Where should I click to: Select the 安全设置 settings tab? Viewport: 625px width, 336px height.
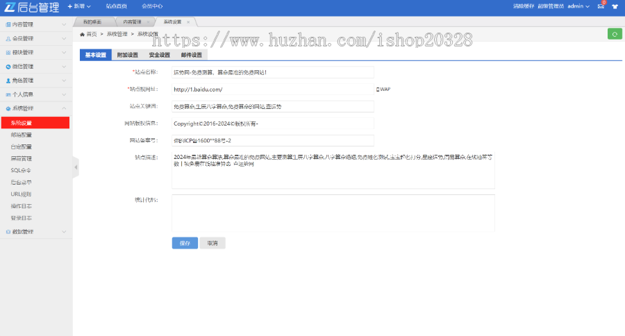(160, 55)
